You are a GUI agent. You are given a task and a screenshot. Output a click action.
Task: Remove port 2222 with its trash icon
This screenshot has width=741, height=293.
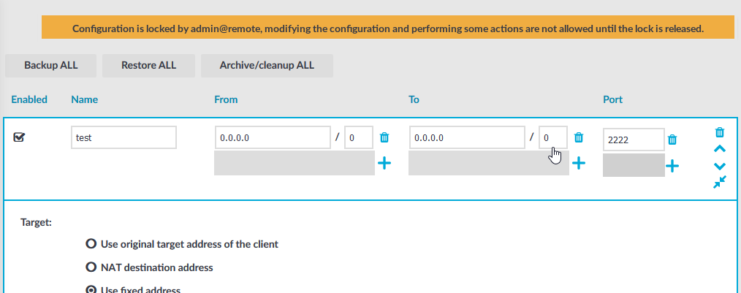pos(672,140)
